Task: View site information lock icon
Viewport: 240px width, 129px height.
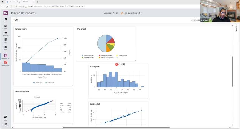Action: 16,7
